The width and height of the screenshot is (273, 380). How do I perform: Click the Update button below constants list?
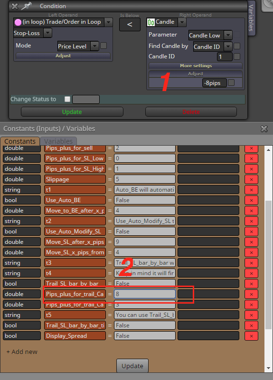point(132,366)
